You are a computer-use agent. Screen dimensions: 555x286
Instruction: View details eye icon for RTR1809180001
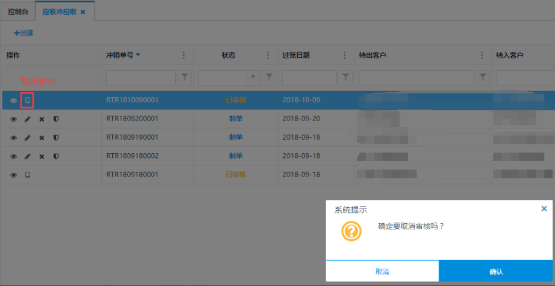[x=14, y=175]
